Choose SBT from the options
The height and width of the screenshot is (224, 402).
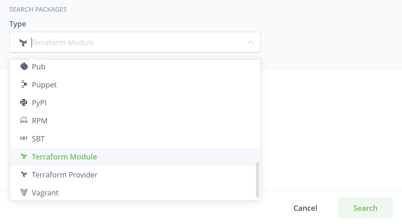click(38, 139)
